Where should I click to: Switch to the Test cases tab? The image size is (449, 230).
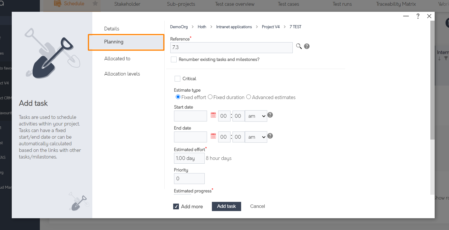click(288, 4)
